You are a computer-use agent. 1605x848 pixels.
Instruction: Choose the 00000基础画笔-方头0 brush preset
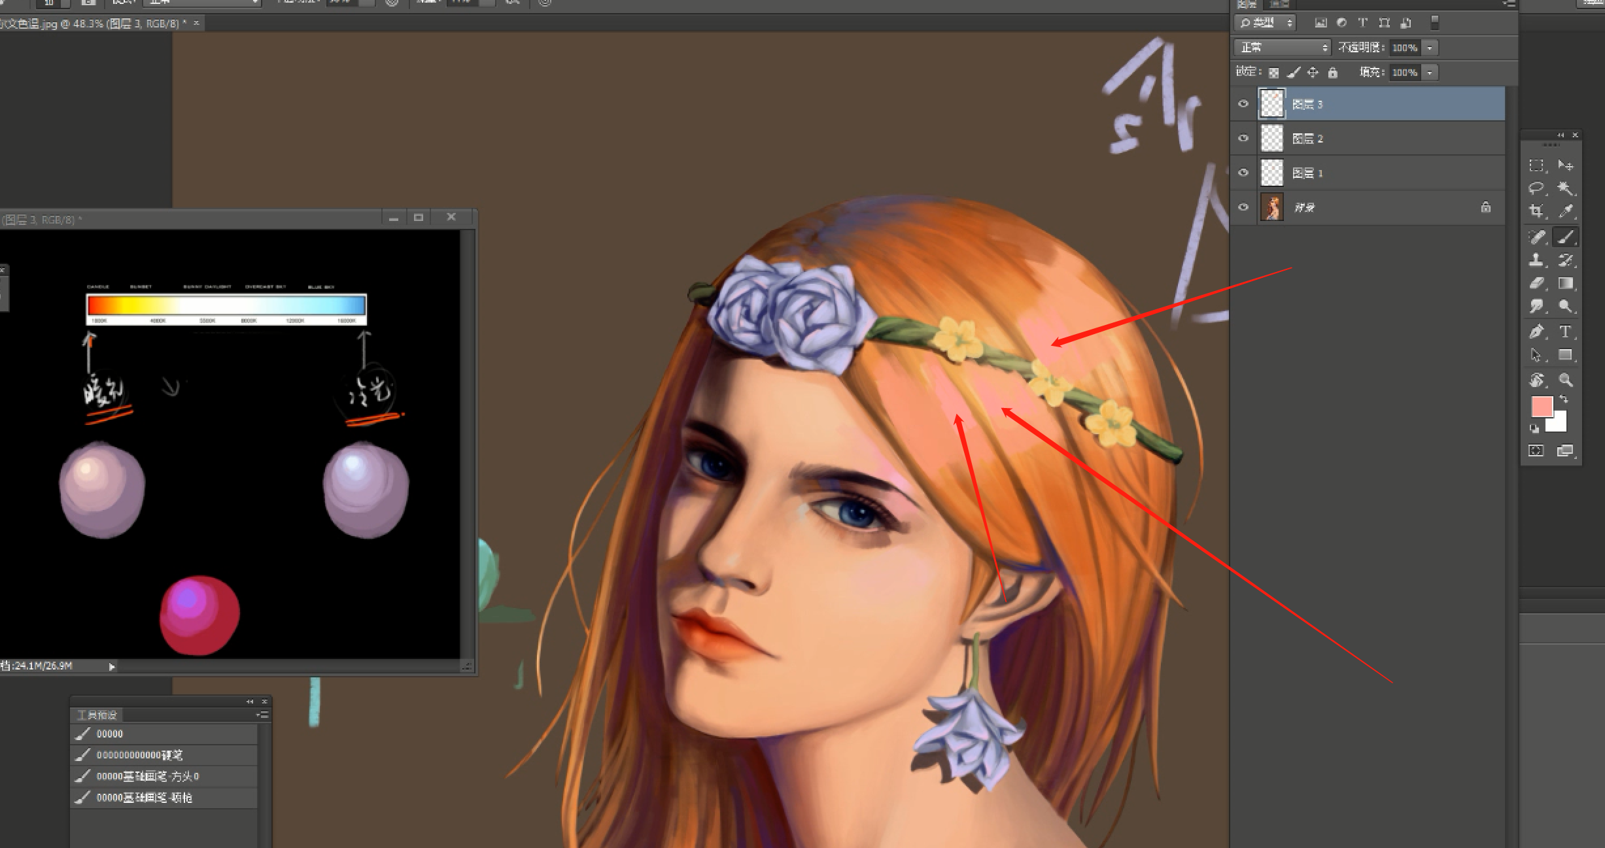point(148,776)
